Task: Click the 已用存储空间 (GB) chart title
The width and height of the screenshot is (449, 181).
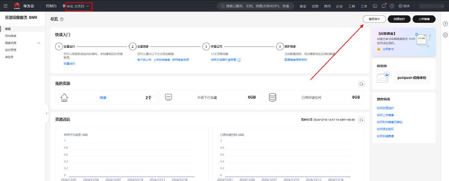Action: [x=232, y=135]
